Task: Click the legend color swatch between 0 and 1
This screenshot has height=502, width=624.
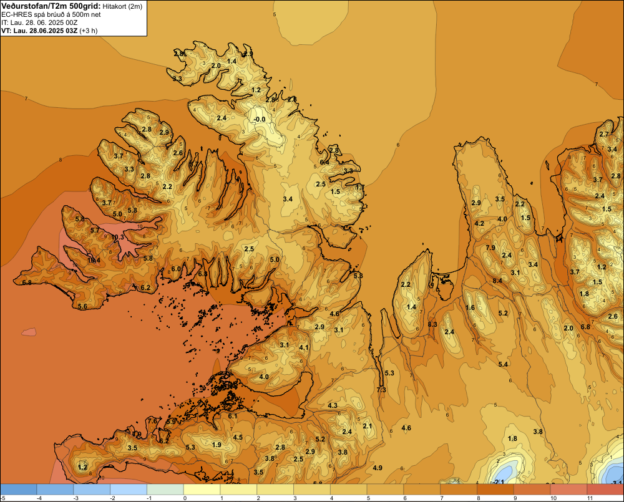Action: 202,490
